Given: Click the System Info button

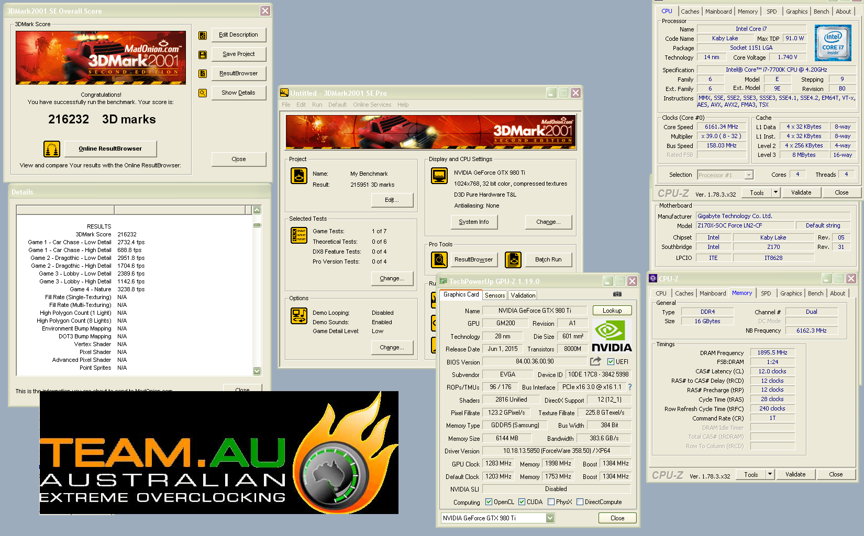Looking at the screenshot, I should tap(474, 222).
